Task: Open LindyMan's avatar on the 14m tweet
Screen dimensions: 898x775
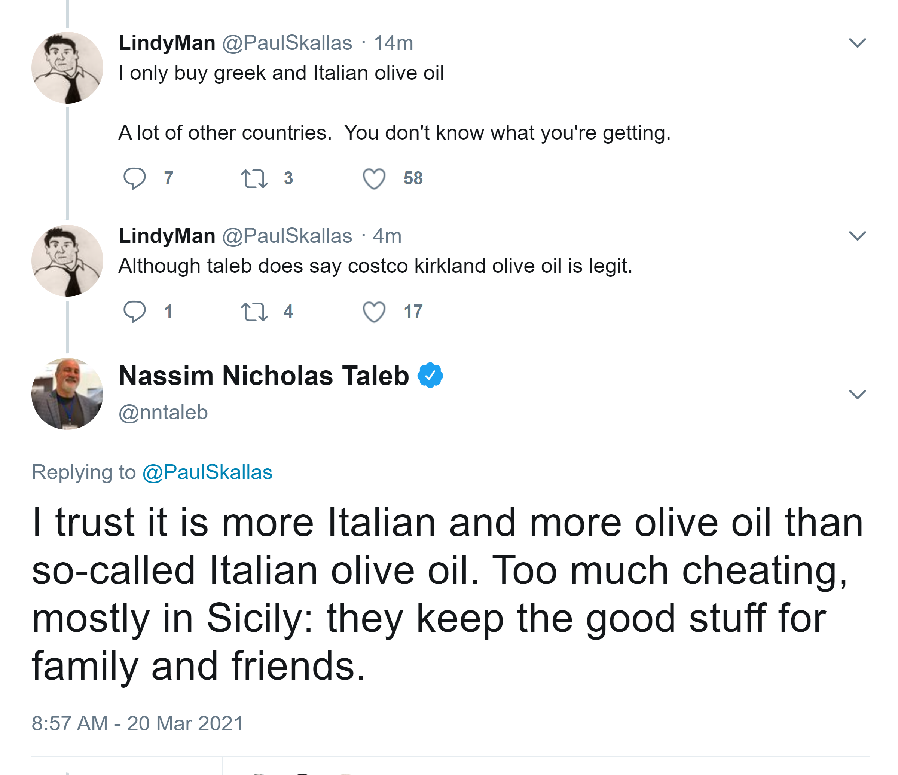Action: click(x=67, y=68)
